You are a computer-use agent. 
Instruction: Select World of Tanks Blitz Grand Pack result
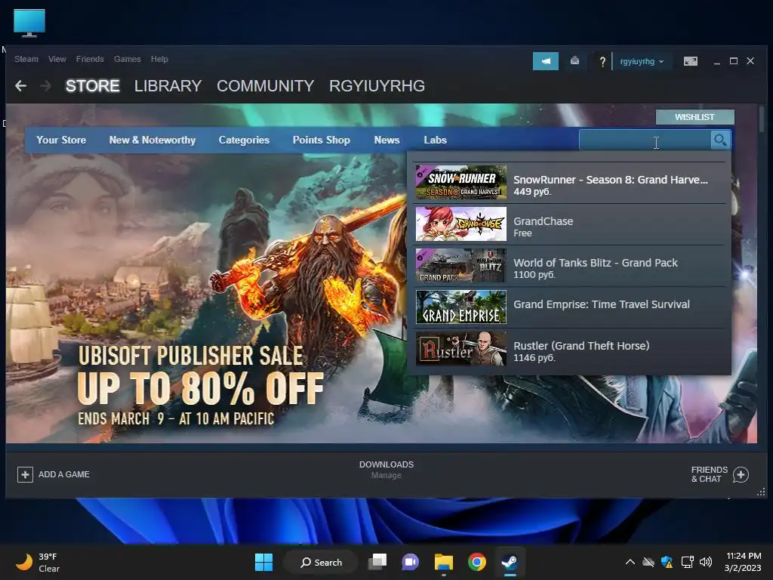[569, 265]
